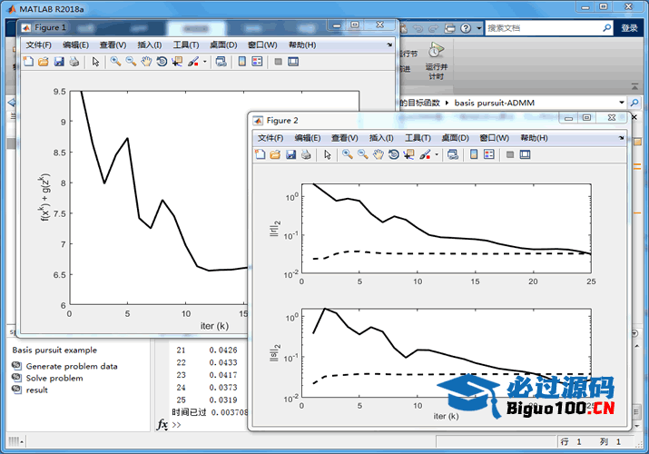Enable Data Cursor tool in Figure 2
Image resolution: width=649 pixels, height=454 pixels.
(x=409, y=154)
